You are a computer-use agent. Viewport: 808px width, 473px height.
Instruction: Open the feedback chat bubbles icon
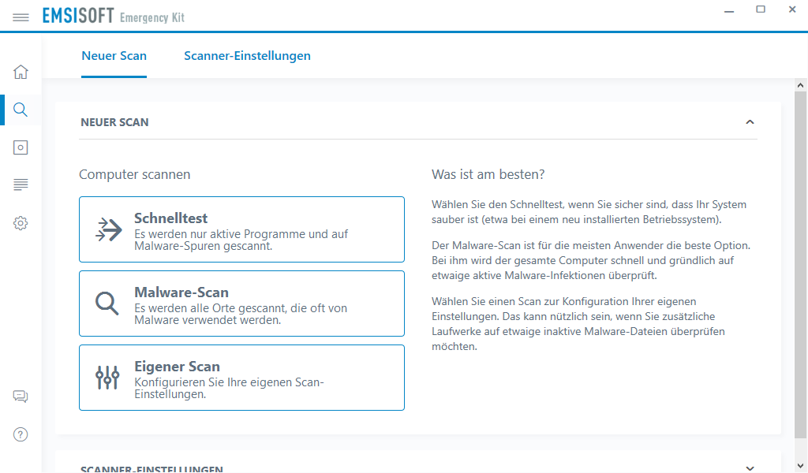click(21, 397)
